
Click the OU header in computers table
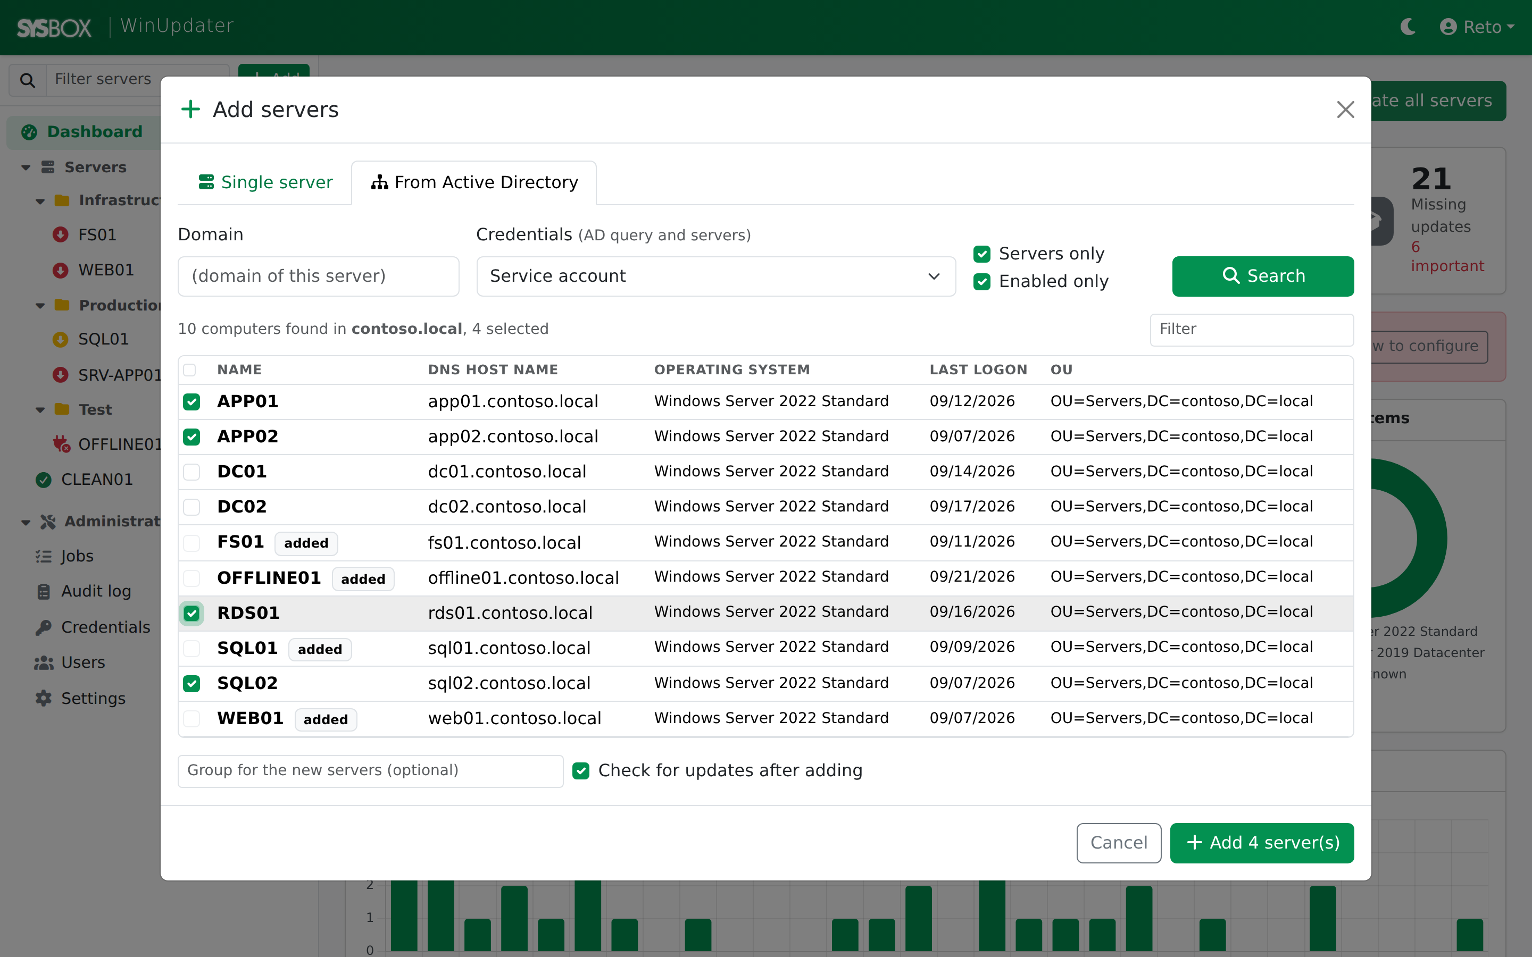[x=1061, y=370]
